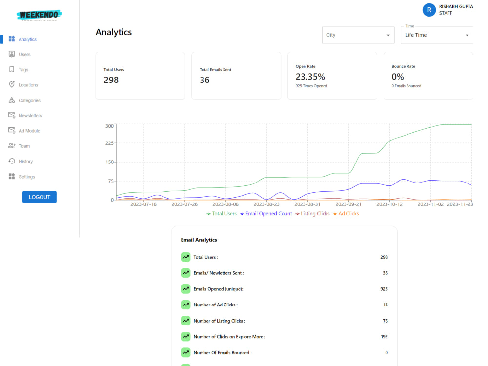The width and height of the screenshot is (488, 366).
Task: Click the 2023-11-02 axis label
Action: tap(430, 204)
